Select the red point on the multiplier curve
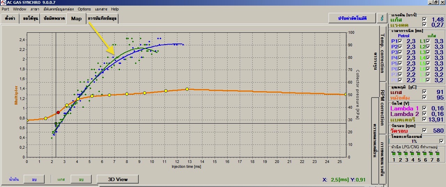This screenshot has width=446, height=187. [x=58, y=112]
